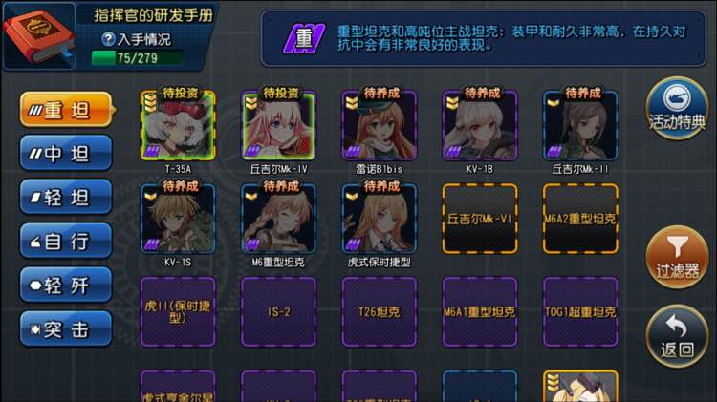Switch to the 轻歼 light destroyer tab
717x402 pixels.
point(66,286)
